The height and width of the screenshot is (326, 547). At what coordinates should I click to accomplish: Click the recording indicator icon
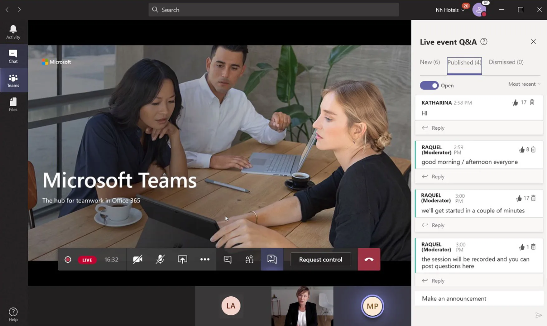[x=68, y=260]
